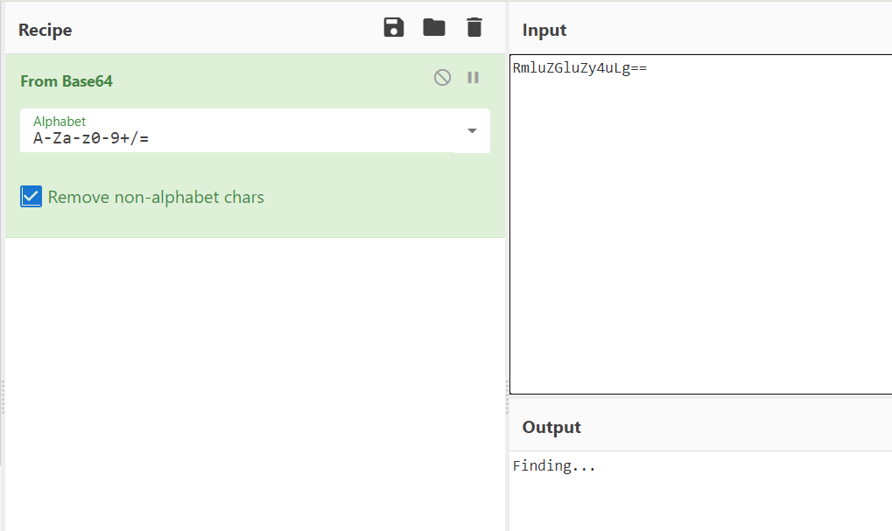Viewport: 892px width, 531px height.
Task: Select the From Base64 operation title
Action: coord(67,81)
